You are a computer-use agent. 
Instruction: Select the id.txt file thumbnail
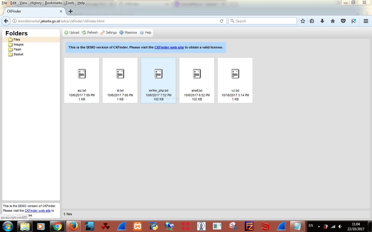pos(120,80)
